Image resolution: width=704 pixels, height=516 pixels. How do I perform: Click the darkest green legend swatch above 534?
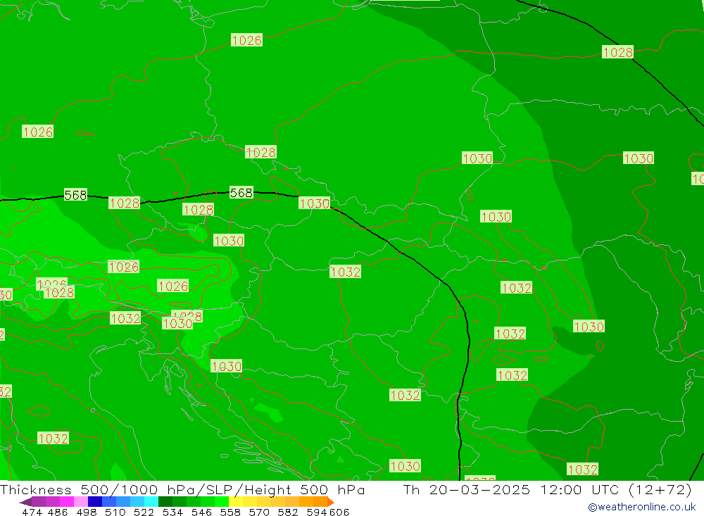165,502
